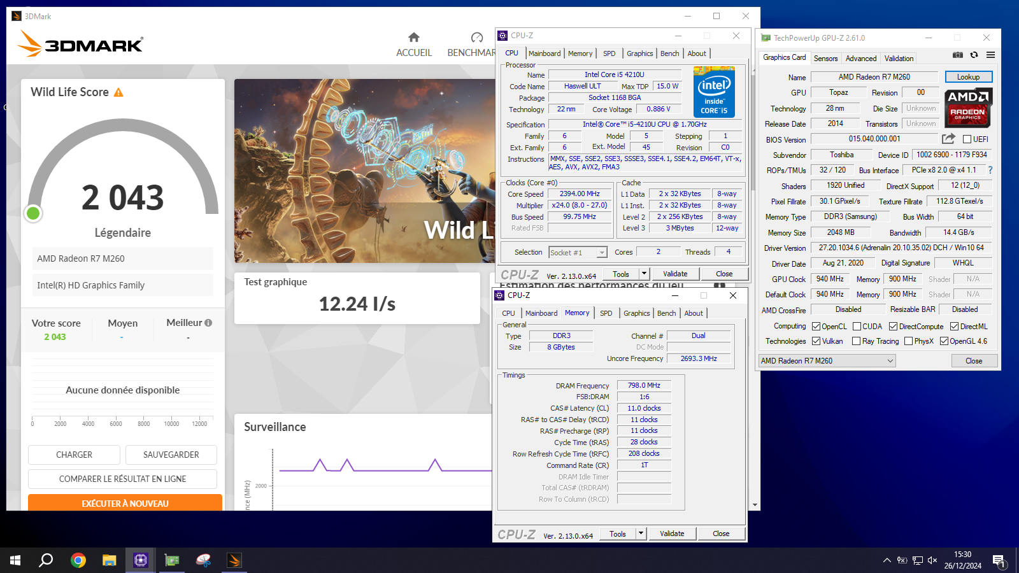Image resolution: width=1019 pixels, height=573 pixels.
Task: Open the GPU selection dropdown AMD Radeon R7 M260
Action: tap(827, 361)
